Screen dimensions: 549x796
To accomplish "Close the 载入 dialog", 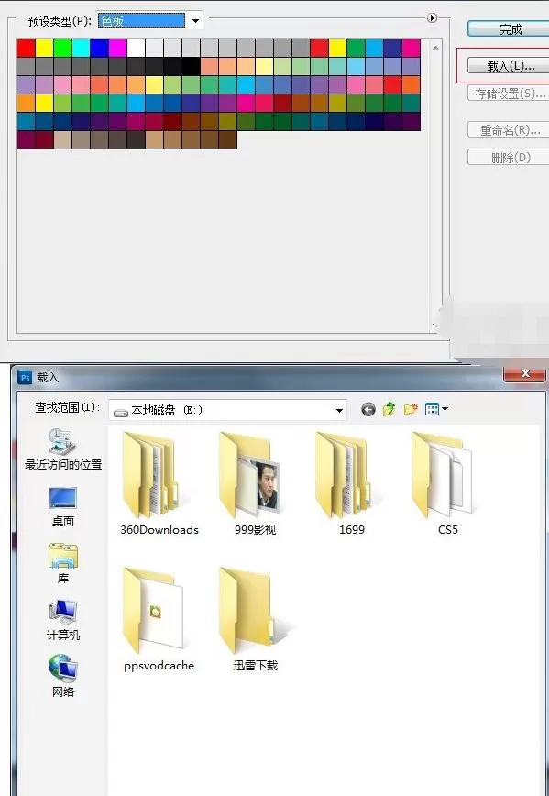I will 525,373.
